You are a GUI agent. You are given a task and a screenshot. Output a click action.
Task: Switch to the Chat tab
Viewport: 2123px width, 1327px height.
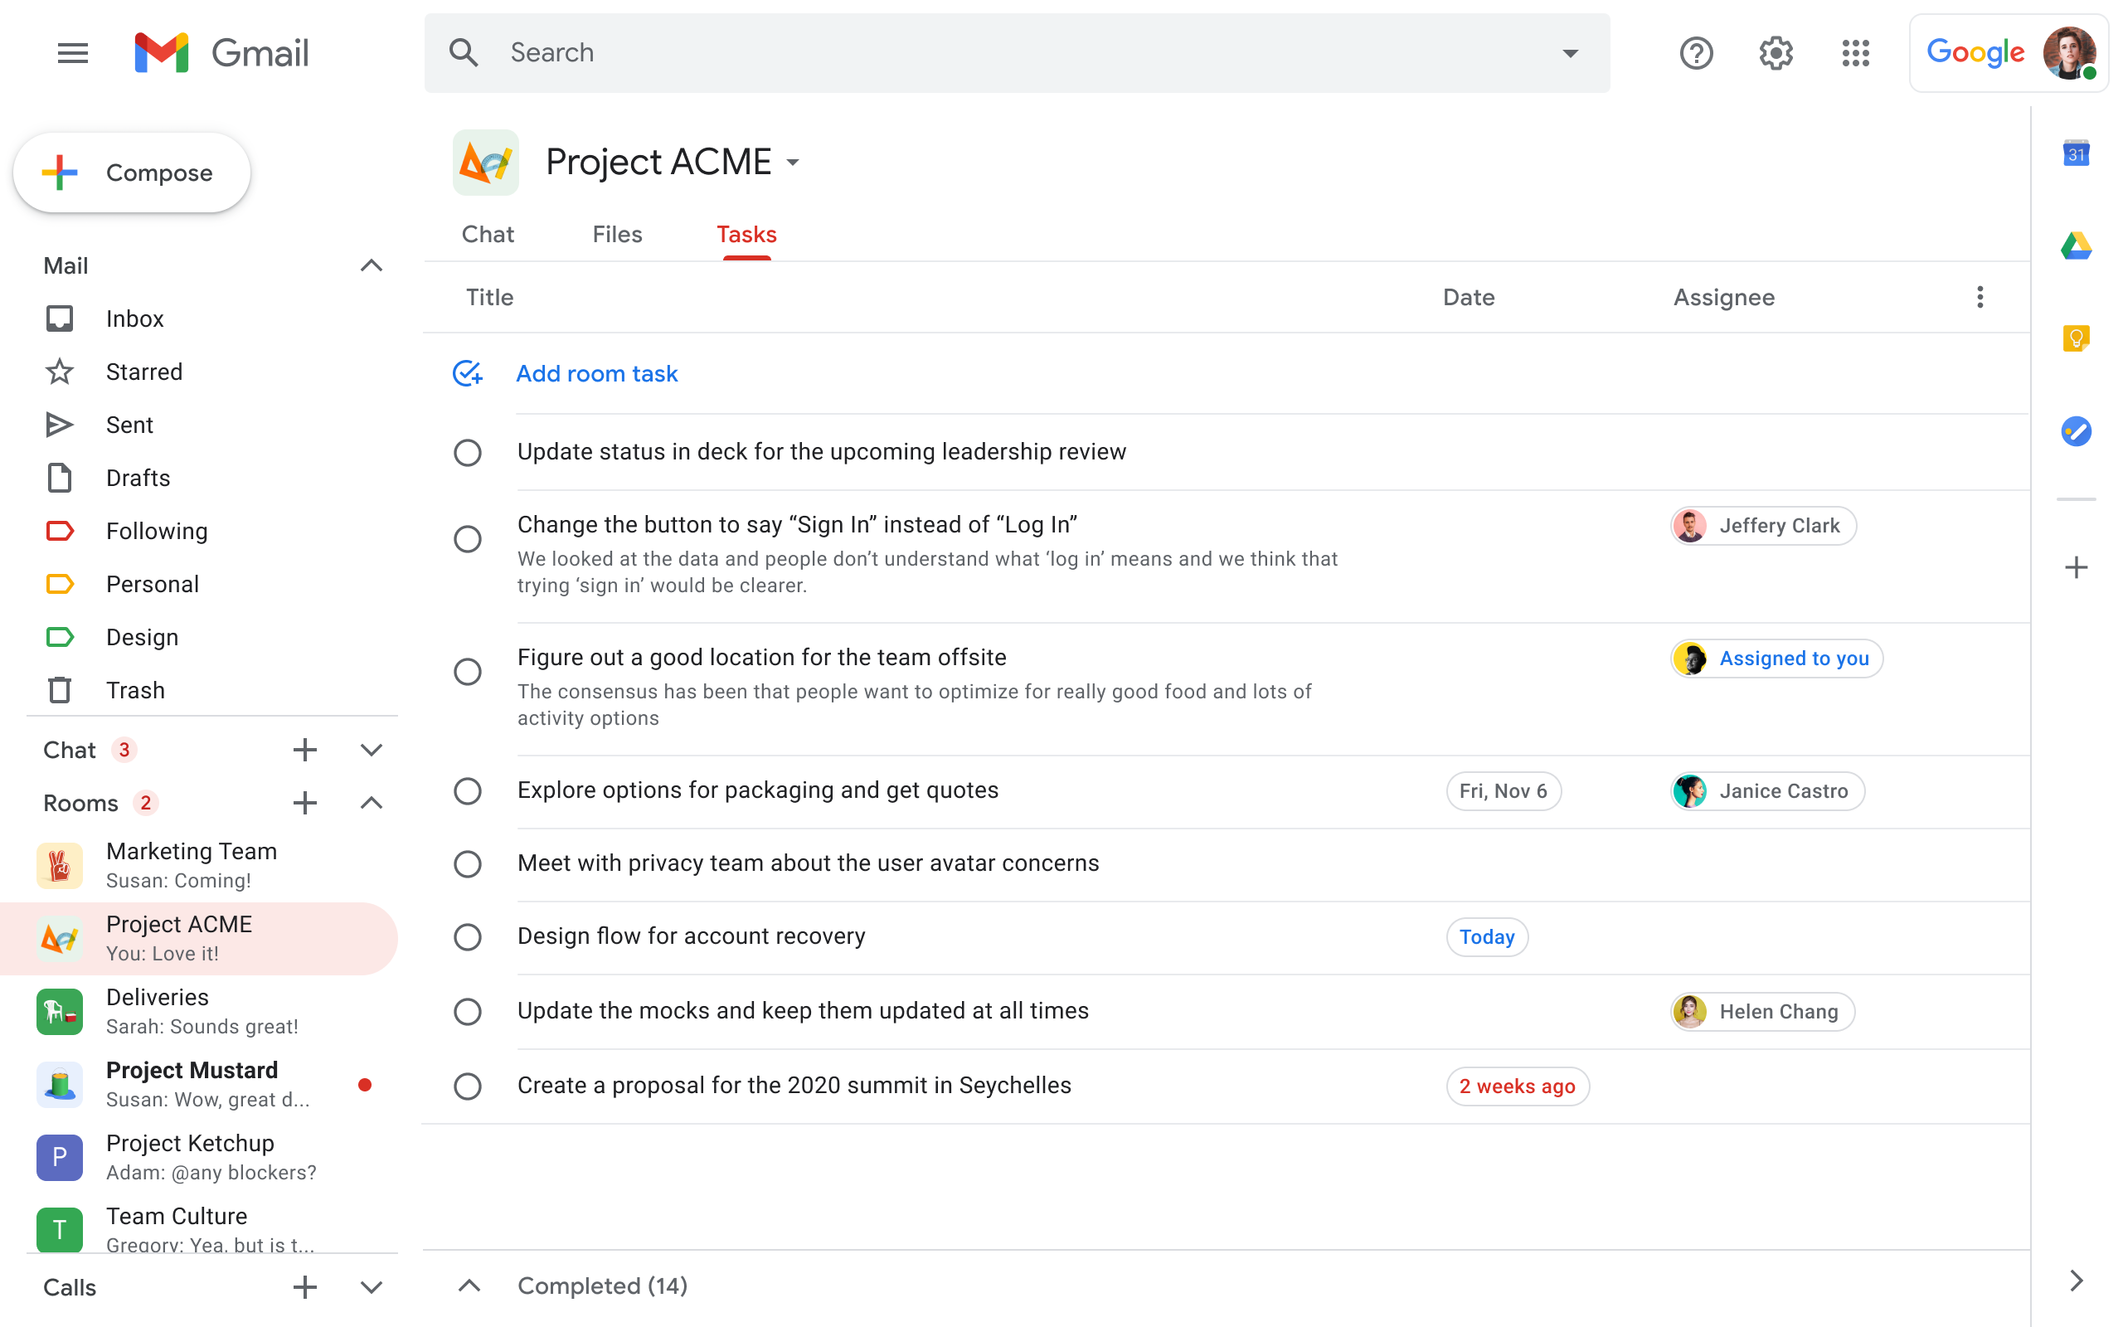[x=488, y=235]
